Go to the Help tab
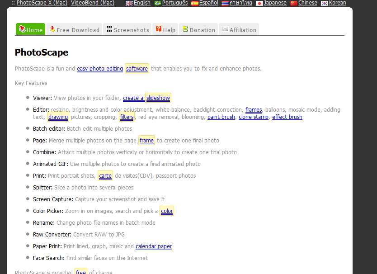The image size is (377, 274). (x=165, y=29)
